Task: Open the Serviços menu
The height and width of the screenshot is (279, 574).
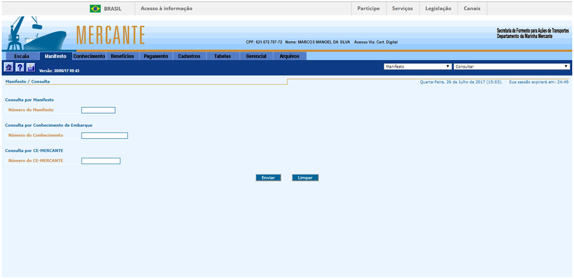Action: (402, 8)
